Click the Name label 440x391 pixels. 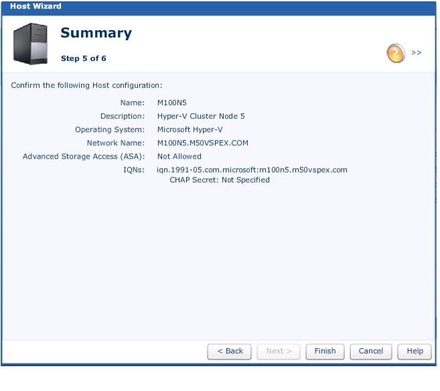[x=132, y=102]
